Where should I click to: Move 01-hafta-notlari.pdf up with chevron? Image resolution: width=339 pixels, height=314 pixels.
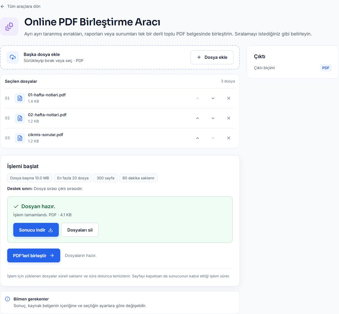coord(197,98)
